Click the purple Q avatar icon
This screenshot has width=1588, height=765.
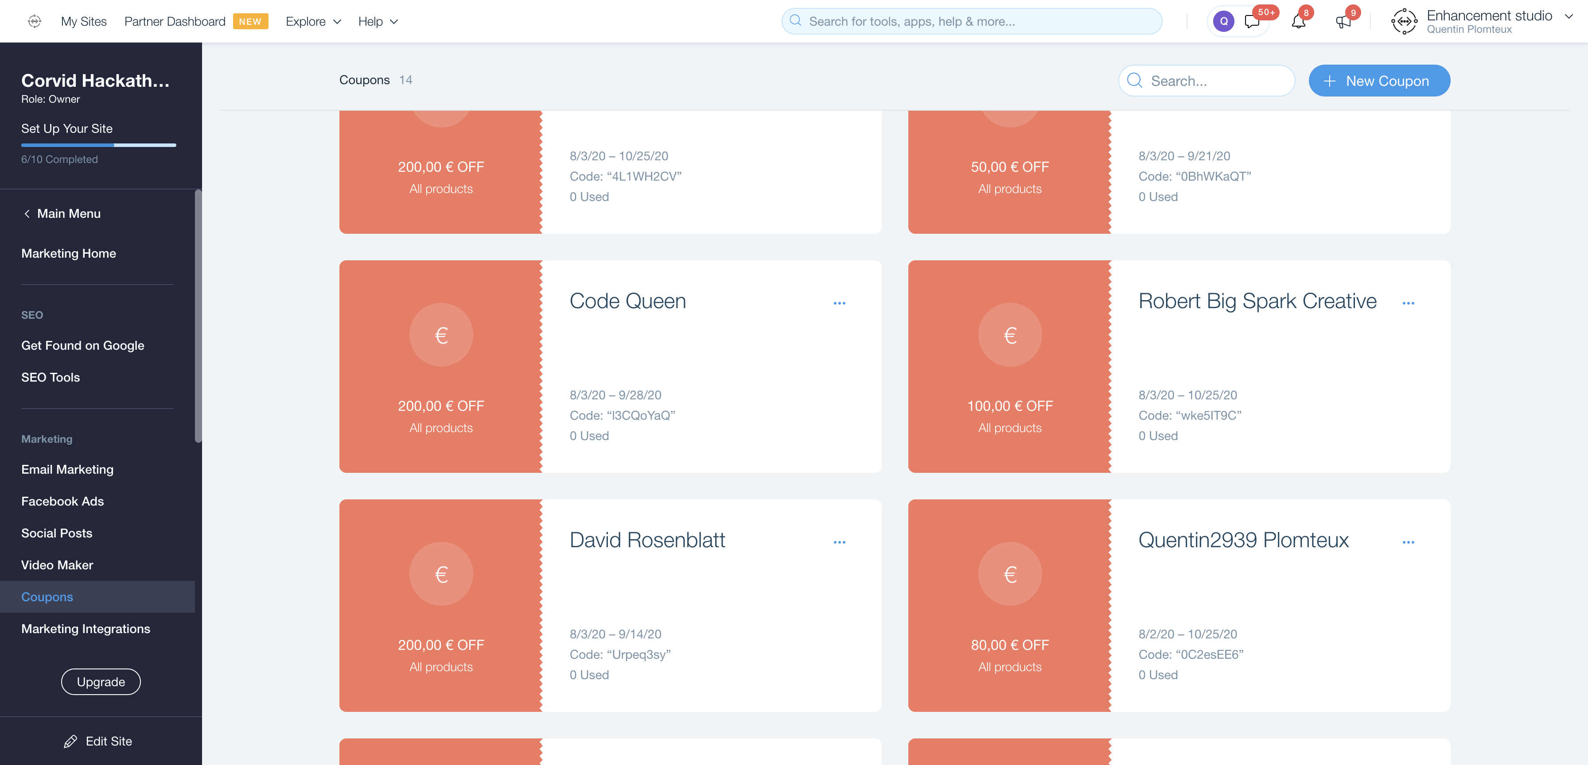tap(1224, 22)
